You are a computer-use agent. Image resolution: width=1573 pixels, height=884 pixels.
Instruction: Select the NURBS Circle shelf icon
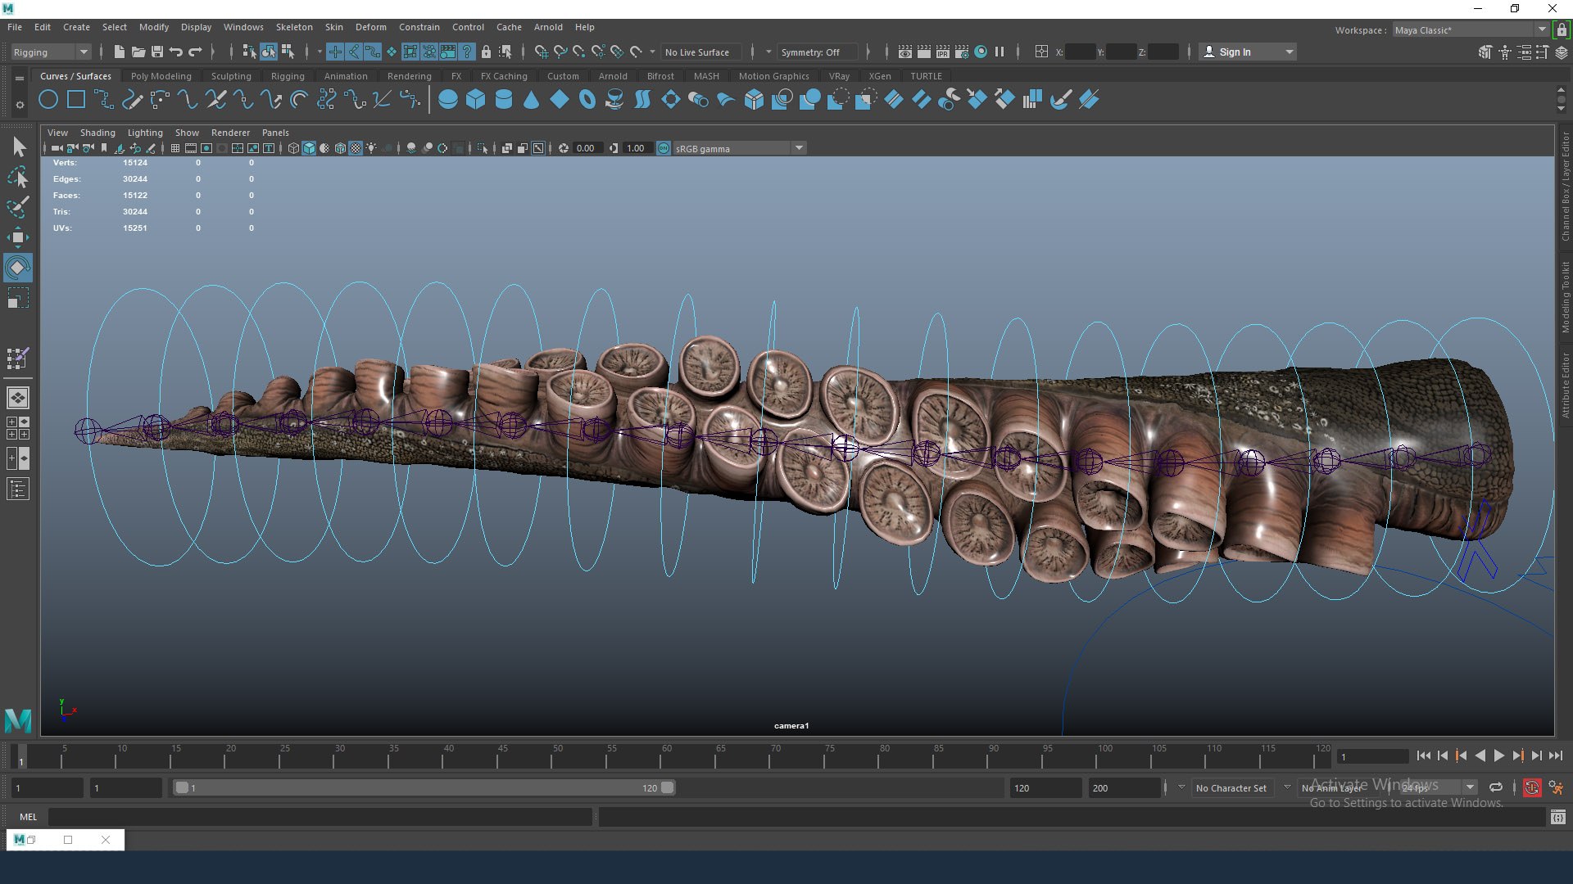click(x=48, y=100)
